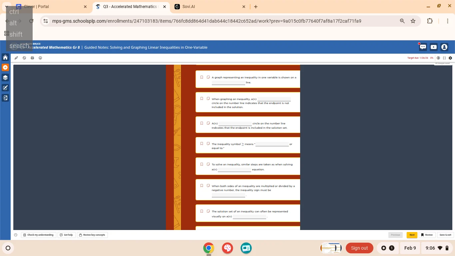The image size is (455, 256).
Task: Click the print icon in toolbar
Action: (x=32, y=58)
